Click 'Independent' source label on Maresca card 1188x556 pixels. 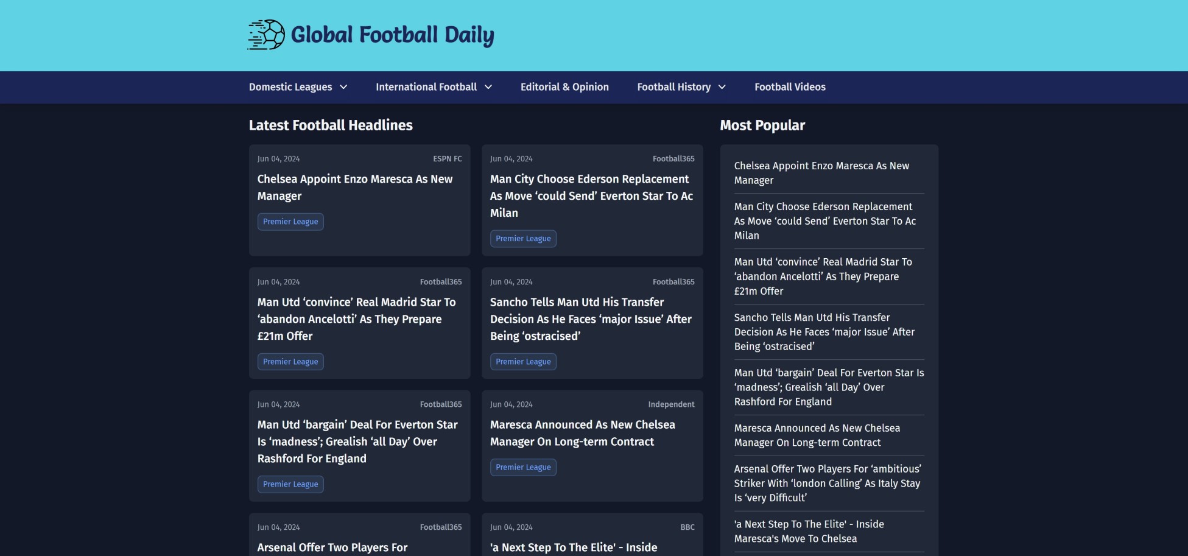[671, 404]
